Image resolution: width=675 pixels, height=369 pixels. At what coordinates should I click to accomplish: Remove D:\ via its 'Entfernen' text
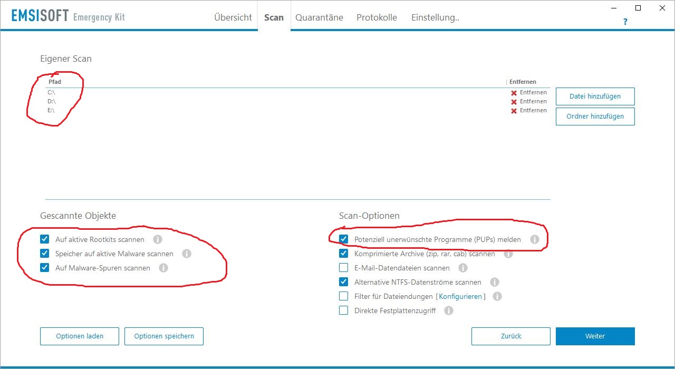(533, 101)
